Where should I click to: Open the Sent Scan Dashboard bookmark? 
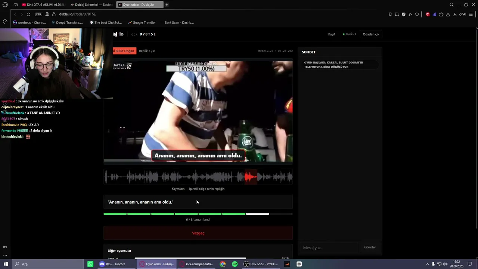tap(179, 22)
